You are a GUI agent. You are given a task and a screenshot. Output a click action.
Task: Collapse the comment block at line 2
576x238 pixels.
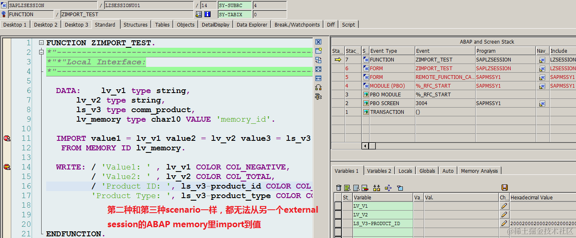41,52
